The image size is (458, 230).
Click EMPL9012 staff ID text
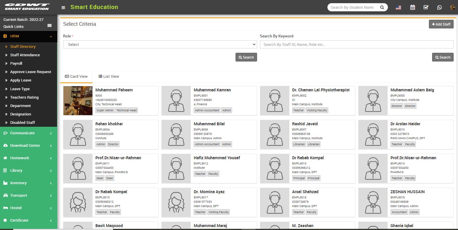point(201,164)
